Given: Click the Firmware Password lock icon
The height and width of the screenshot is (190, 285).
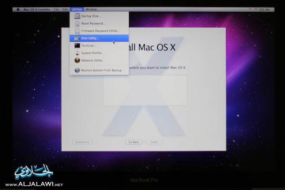Looking at the screenshot, I should 77,31.
